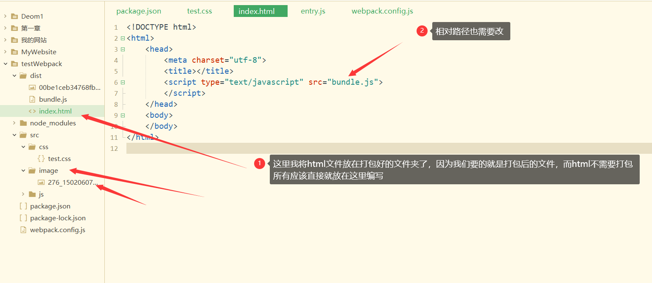The width and height of the screenshot is (652, 283).
Task: Click the Deom1 folder icon
Action: coord(14,16)
